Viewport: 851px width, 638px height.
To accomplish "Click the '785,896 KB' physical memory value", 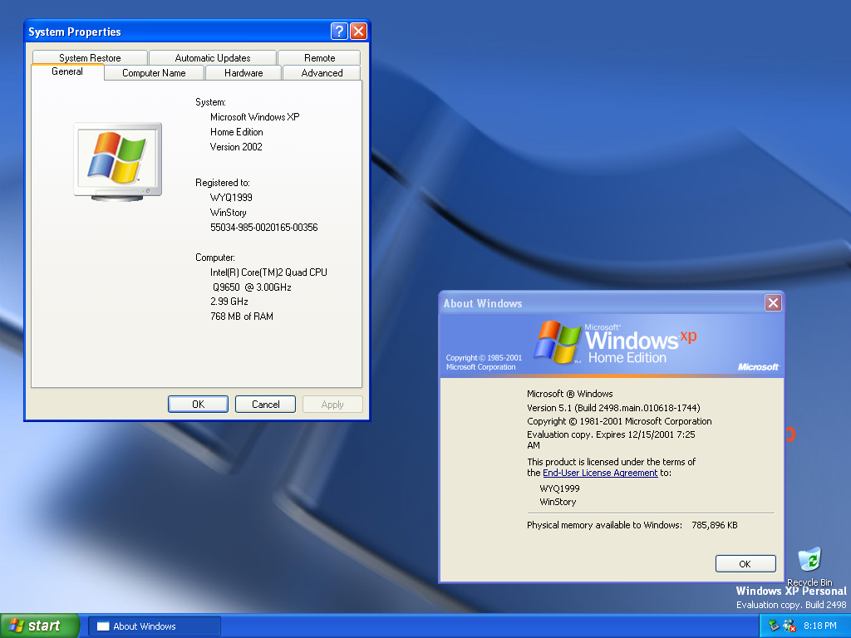I will point(714,525).
